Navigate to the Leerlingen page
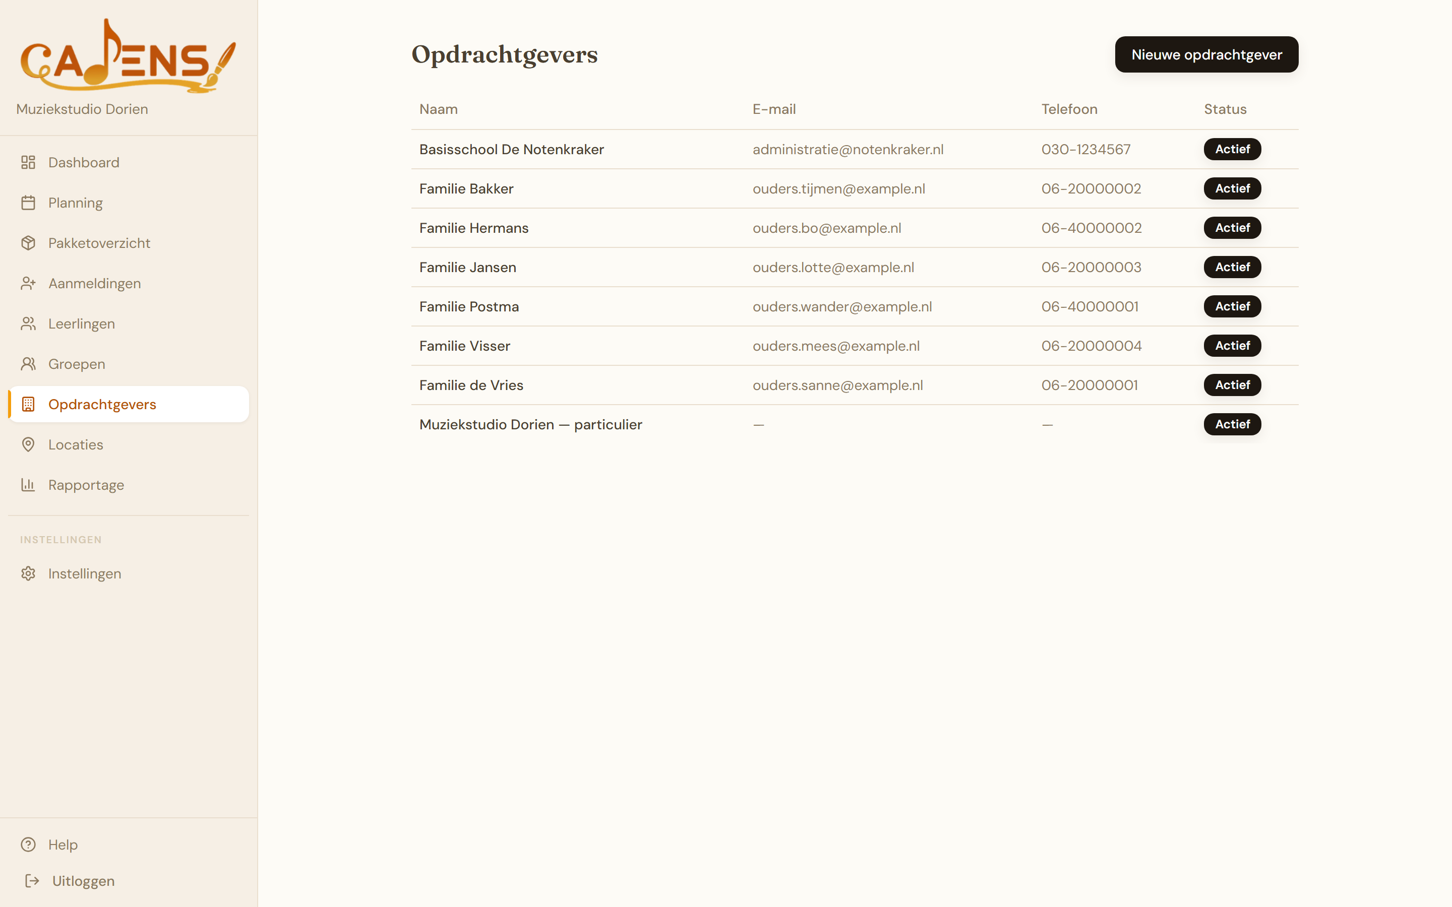1452x907 pixels. coord(129,324)
